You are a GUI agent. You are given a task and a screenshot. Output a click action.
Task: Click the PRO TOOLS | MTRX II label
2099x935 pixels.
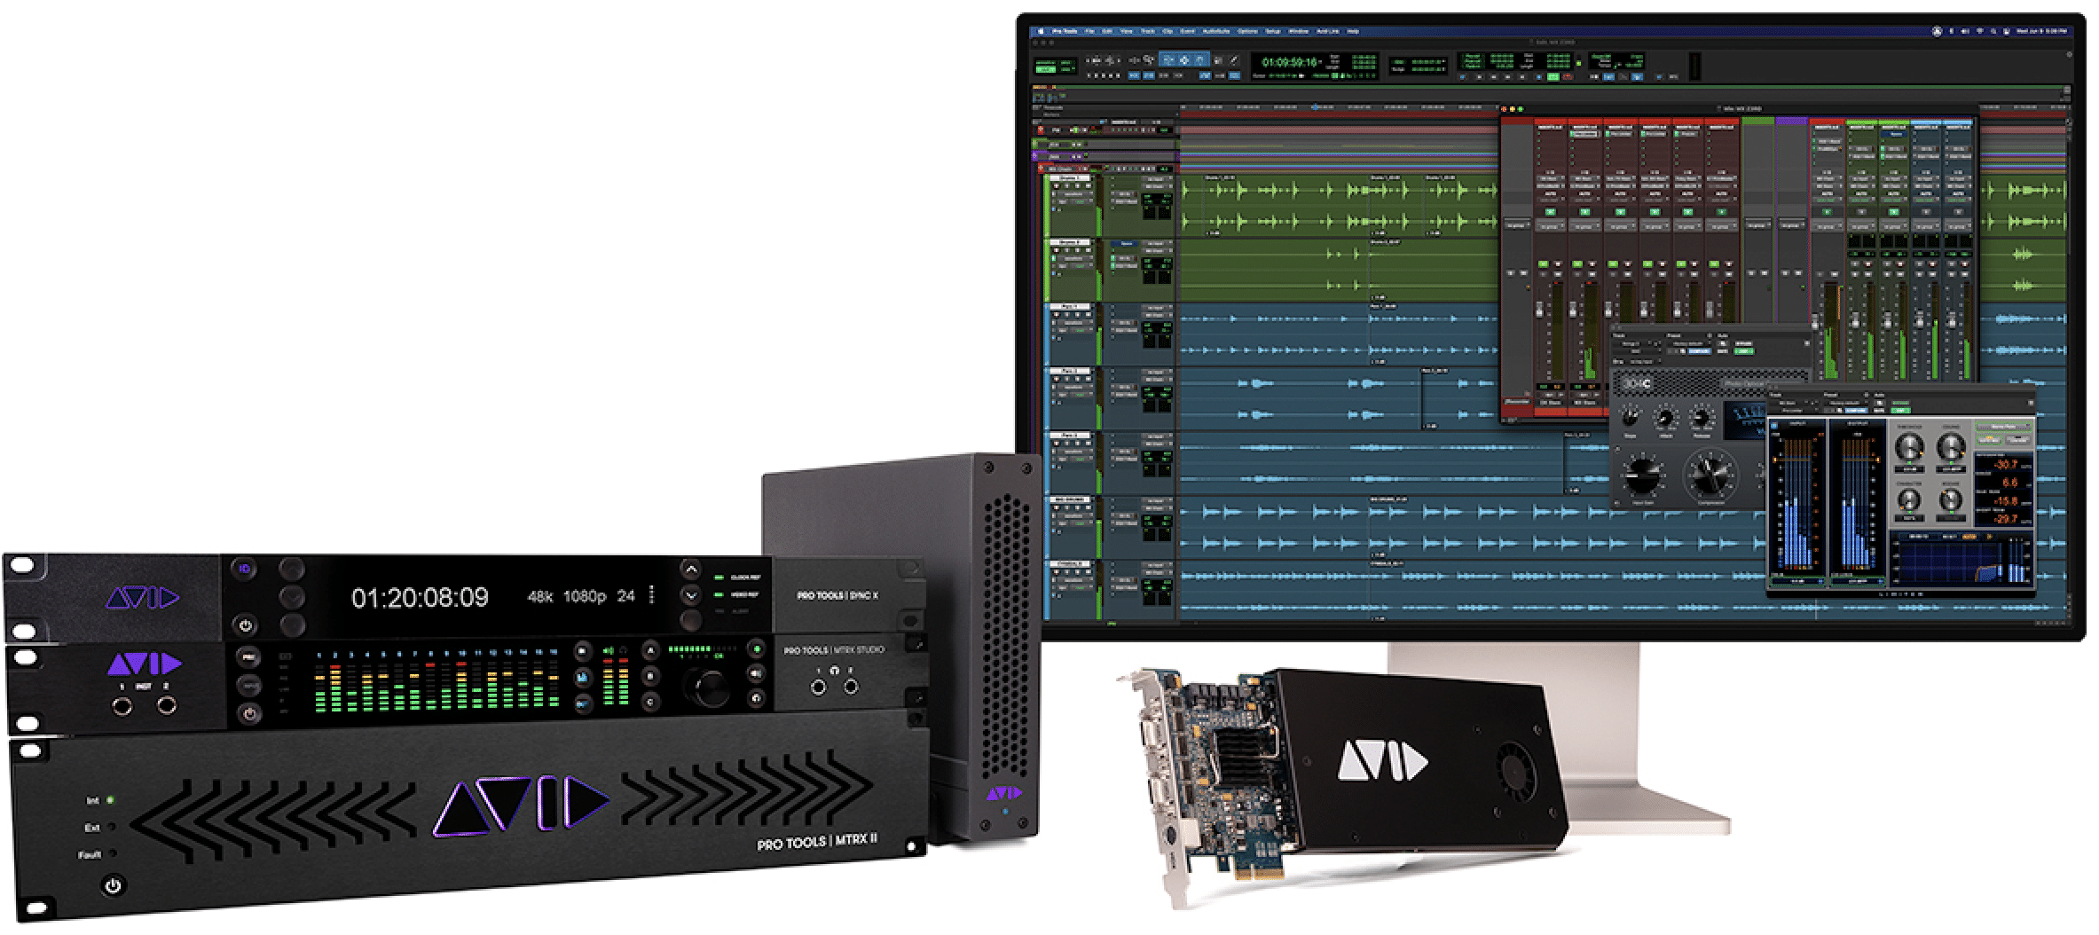click(817, 842)
